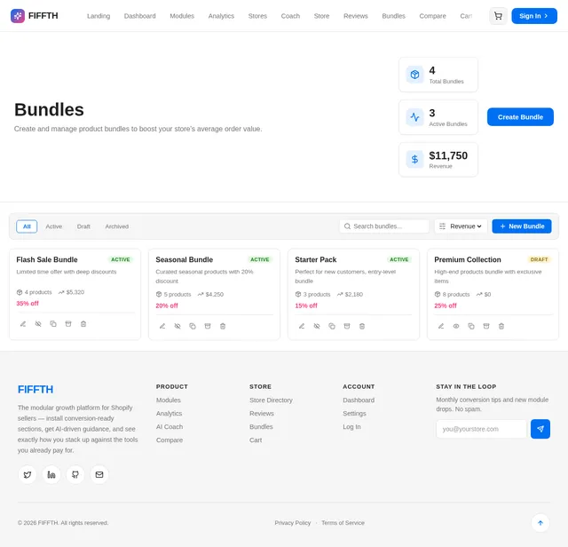Image resolution: width=568 pixels, height=547 pixels.
Task: Select the Draft filter tab
Action: coord(83,226)
